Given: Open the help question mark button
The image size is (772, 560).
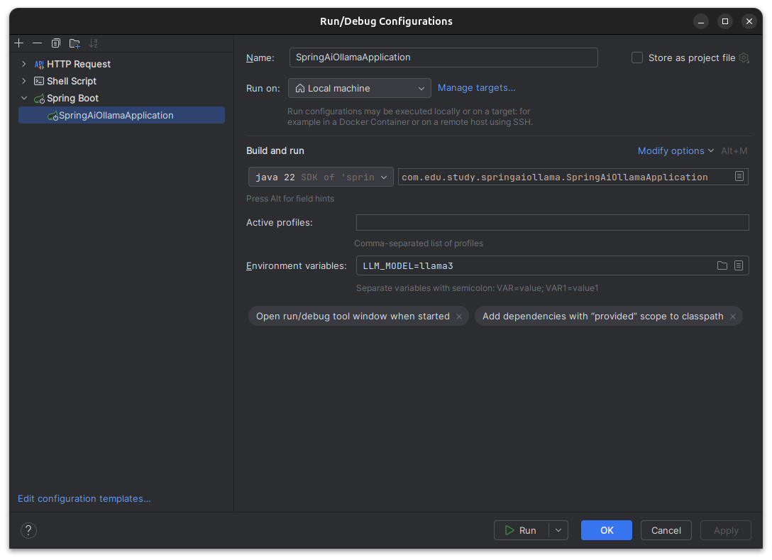Looking at the screenshot, I should click(x=28, y=530).
